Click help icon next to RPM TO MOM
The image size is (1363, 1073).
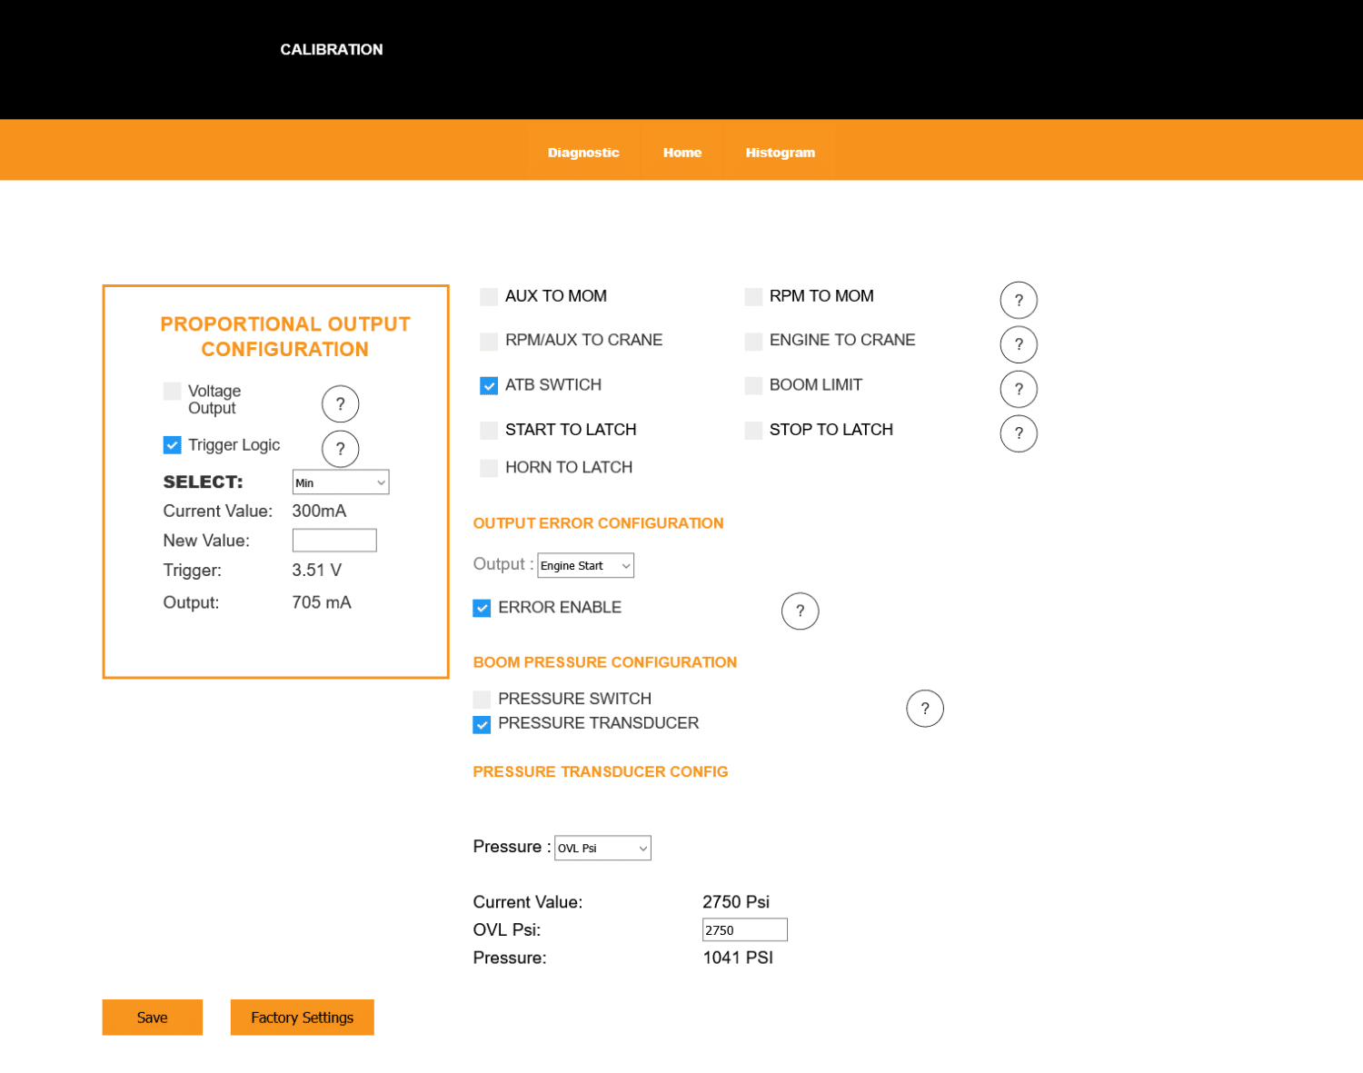pyautogui.click(x=1019, y=301)
